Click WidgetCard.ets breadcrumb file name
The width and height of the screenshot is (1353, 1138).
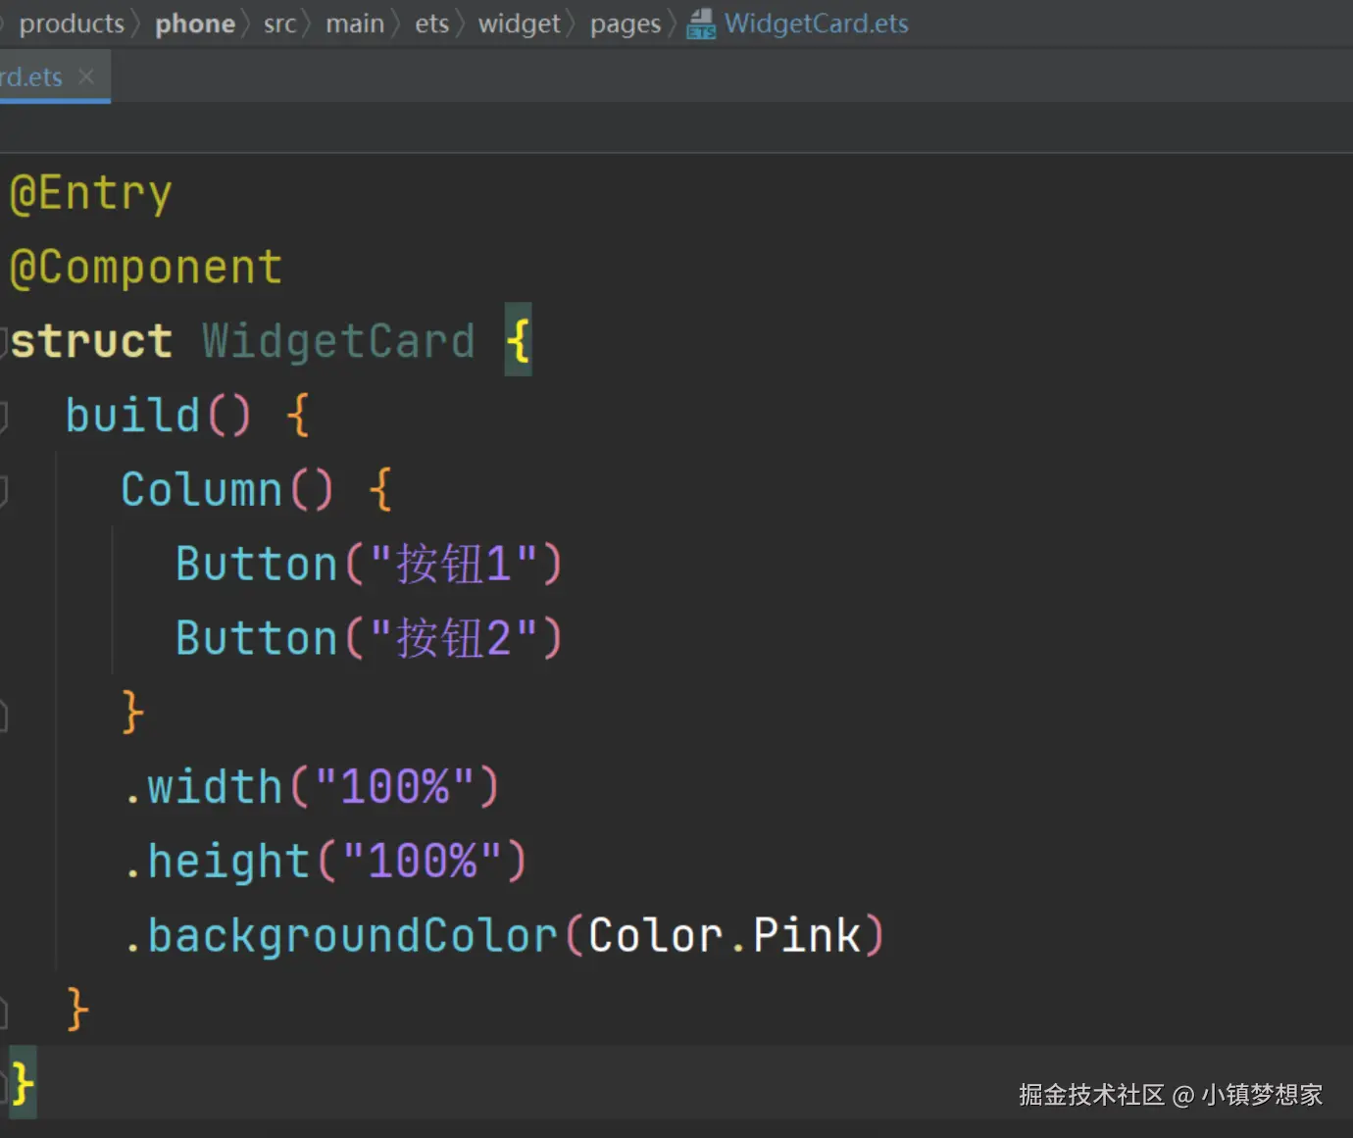(816, 24)
